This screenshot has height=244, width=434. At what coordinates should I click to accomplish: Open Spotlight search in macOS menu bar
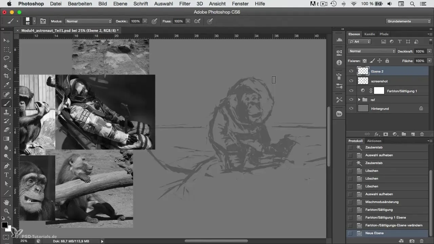(412, 4)
